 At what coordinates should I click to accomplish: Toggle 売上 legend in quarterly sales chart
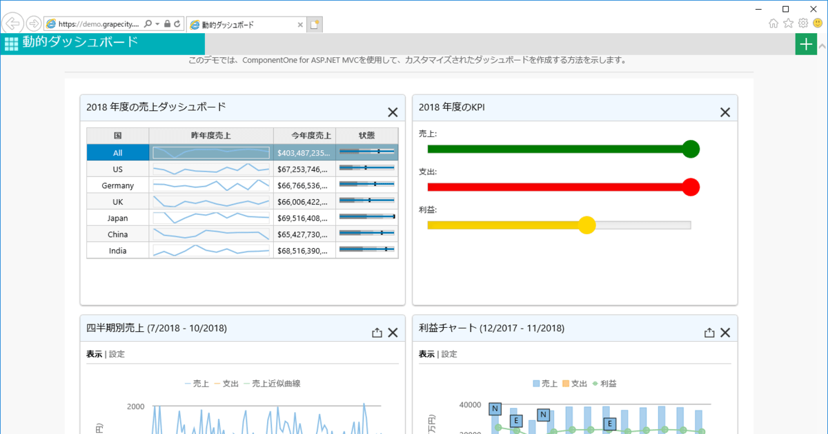click(x=197, y=383)
